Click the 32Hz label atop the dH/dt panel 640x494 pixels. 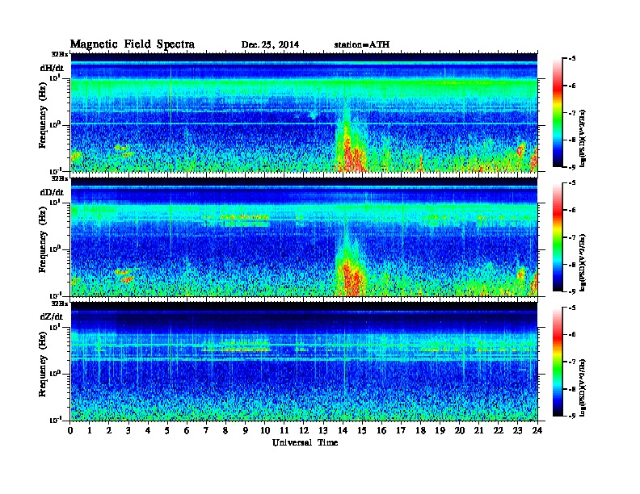pos(60,54)
